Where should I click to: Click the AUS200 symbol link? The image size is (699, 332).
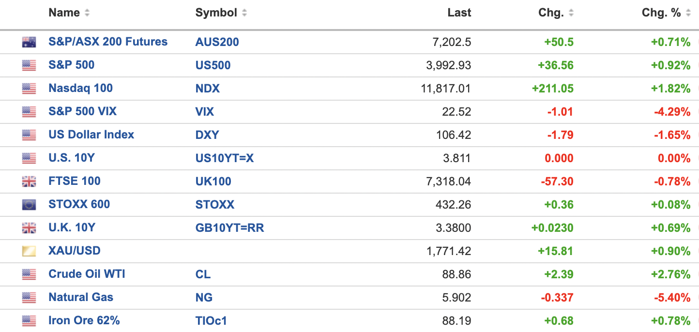pos(217,42)
